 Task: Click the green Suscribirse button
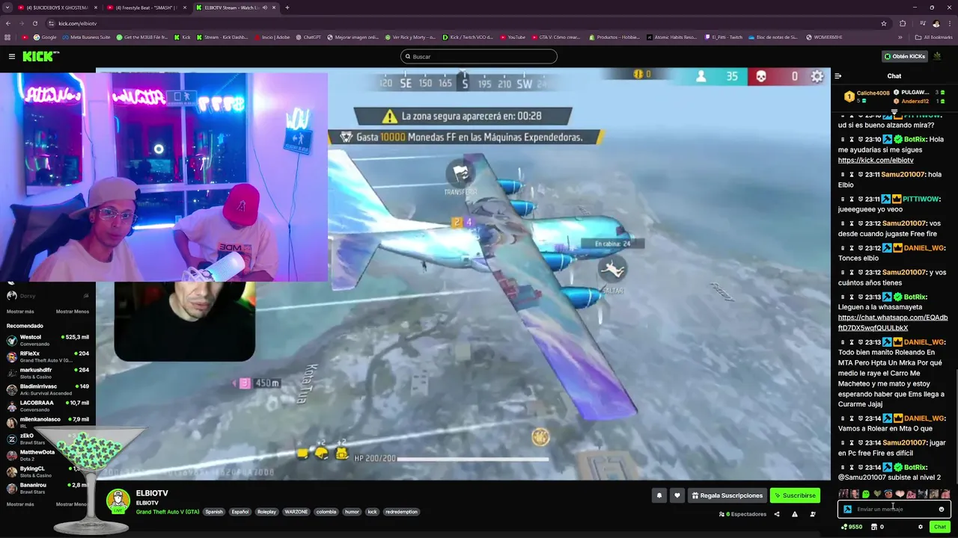(x=795, y=495)
